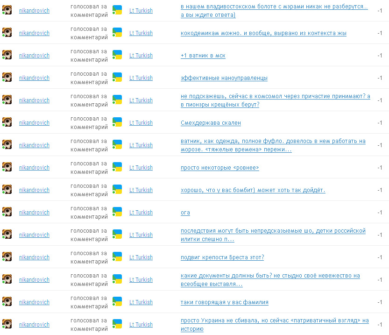The image size is (389, 335).
Task: Open the nikandrovich profile link in the 'просто Украина не сбивала' row
Action: [x=34, y=325]
